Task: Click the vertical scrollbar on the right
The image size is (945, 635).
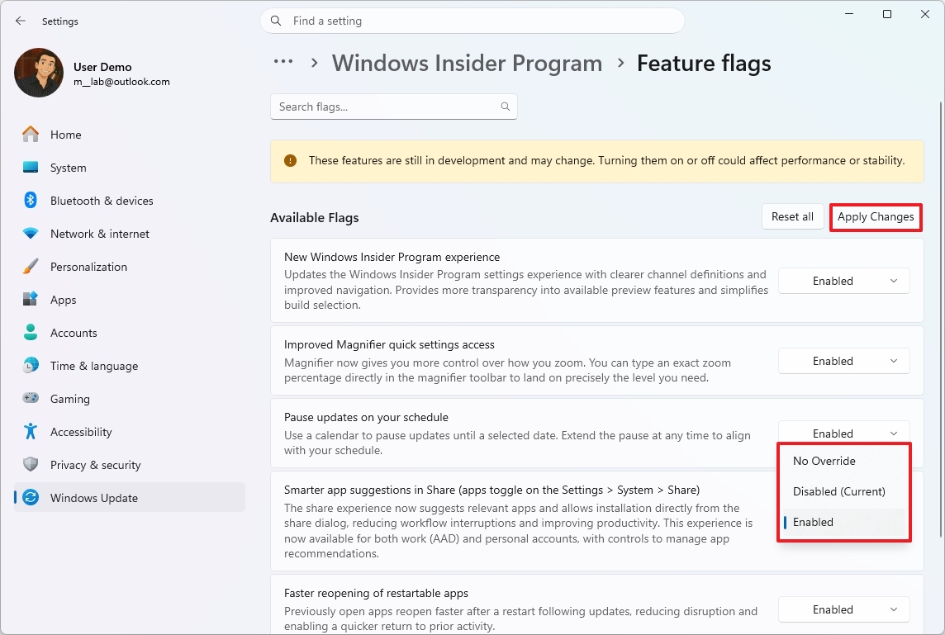Action: 941,320
